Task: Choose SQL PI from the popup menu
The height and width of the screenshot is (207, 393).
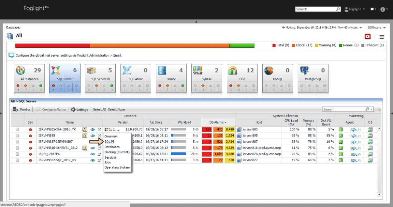Action: click(x=109, y=142)
